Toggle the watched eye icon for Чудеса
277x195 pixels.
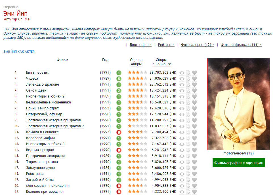[182, 79]
